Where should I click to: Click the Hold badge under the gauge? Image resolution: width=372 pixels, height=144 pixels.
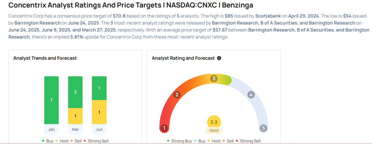tap(214, 130)
